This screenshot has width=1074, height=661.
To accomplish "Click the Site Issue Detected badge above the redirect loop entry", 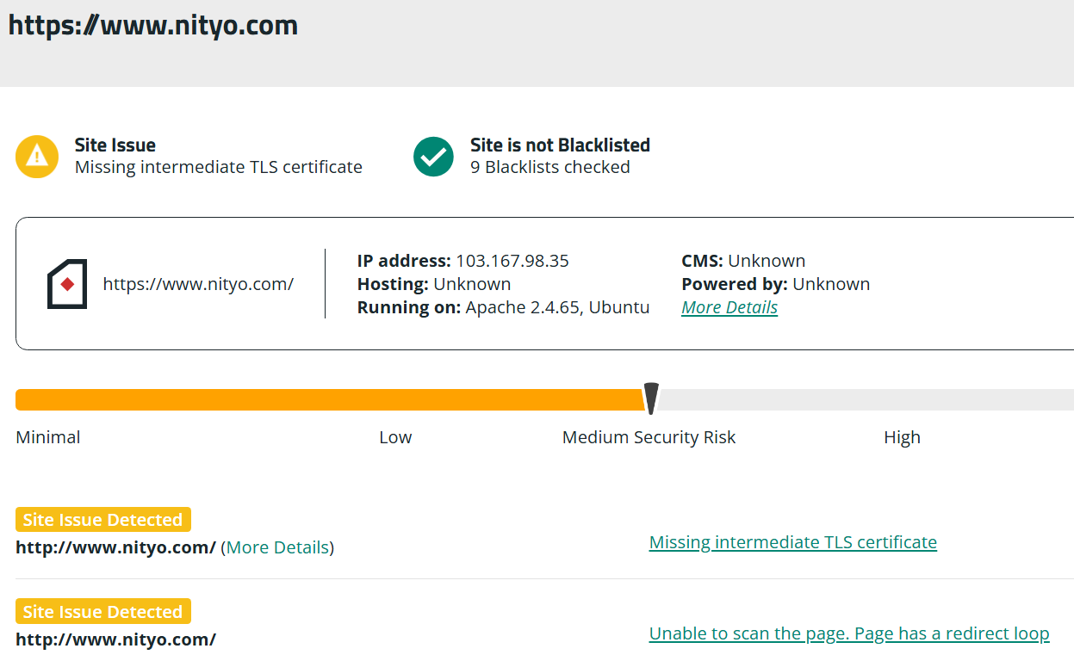I will click(x=102, y=612).
